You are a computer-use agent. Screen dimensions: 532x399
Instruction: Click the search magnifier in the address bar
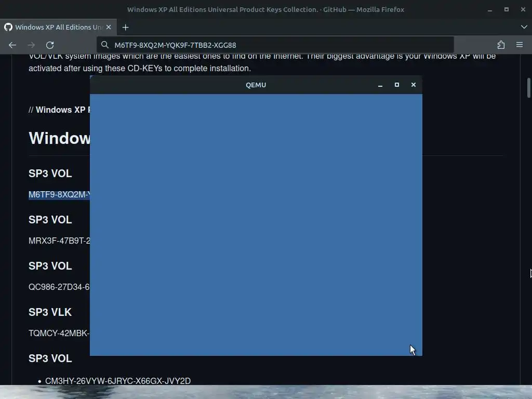105,45
